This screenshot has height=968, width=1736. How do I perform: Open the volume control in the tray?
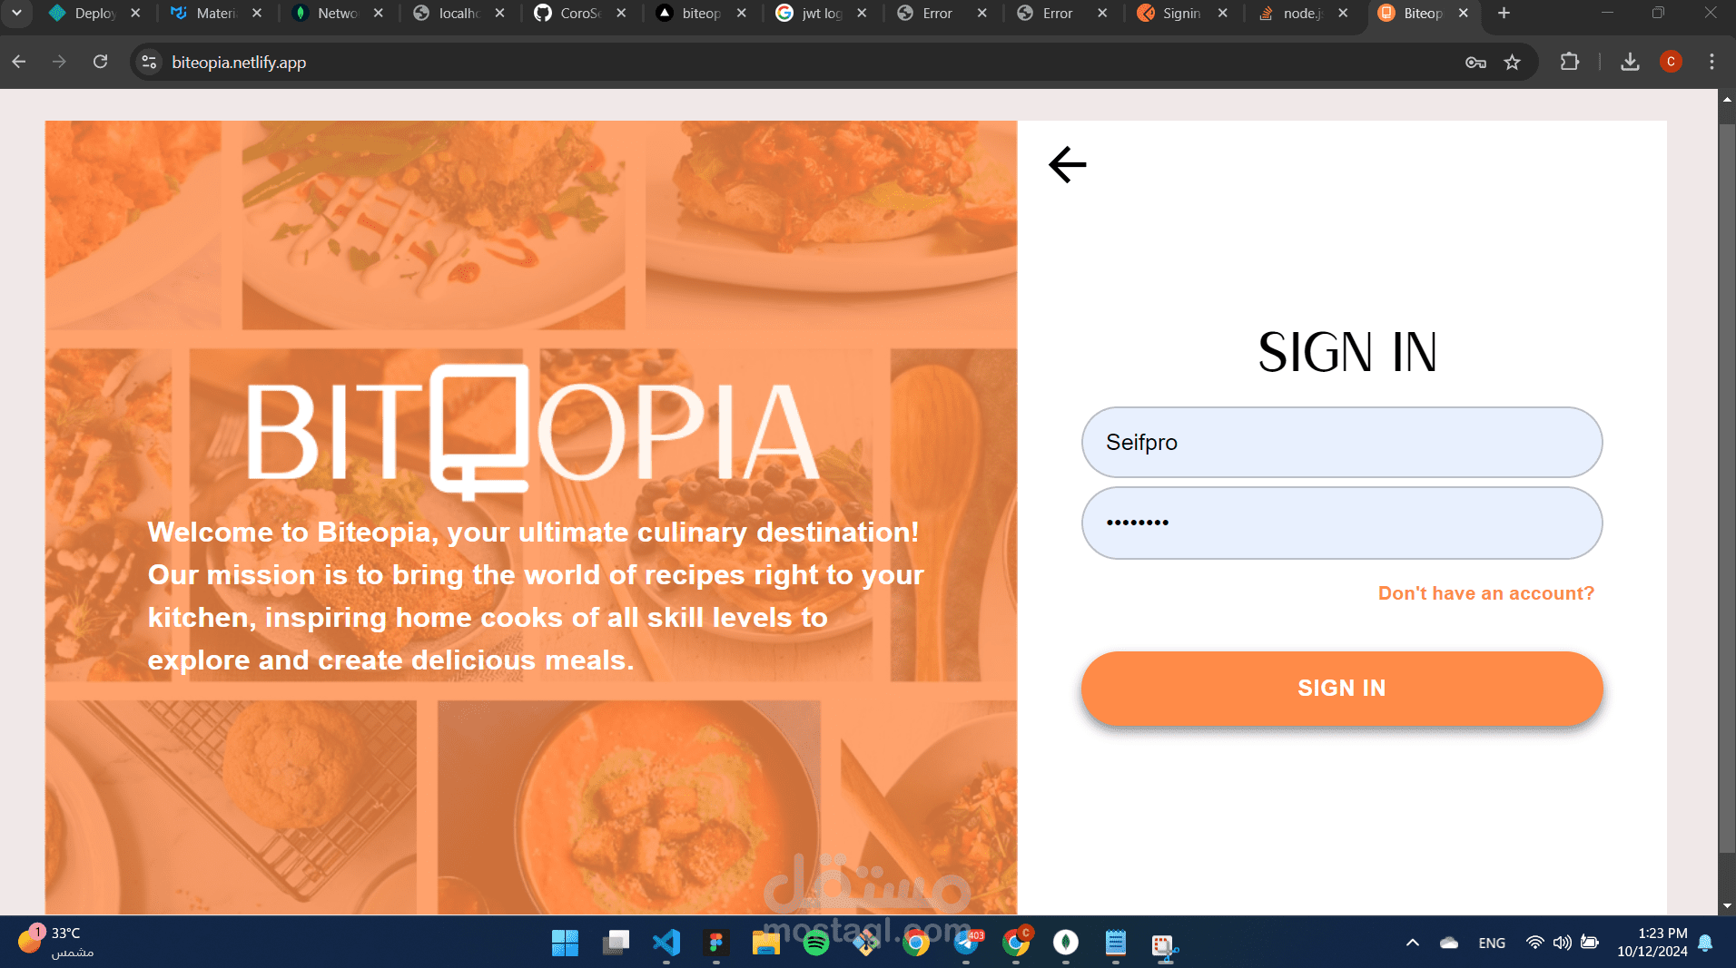tap(1562, 943)
